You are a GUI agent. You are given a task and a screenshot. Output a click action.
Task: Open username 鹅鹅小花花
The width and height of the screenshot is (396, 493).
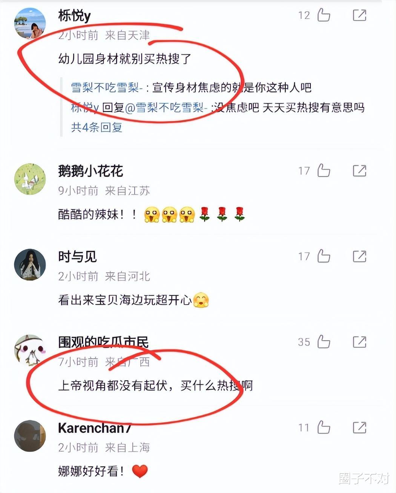point(91,171)
